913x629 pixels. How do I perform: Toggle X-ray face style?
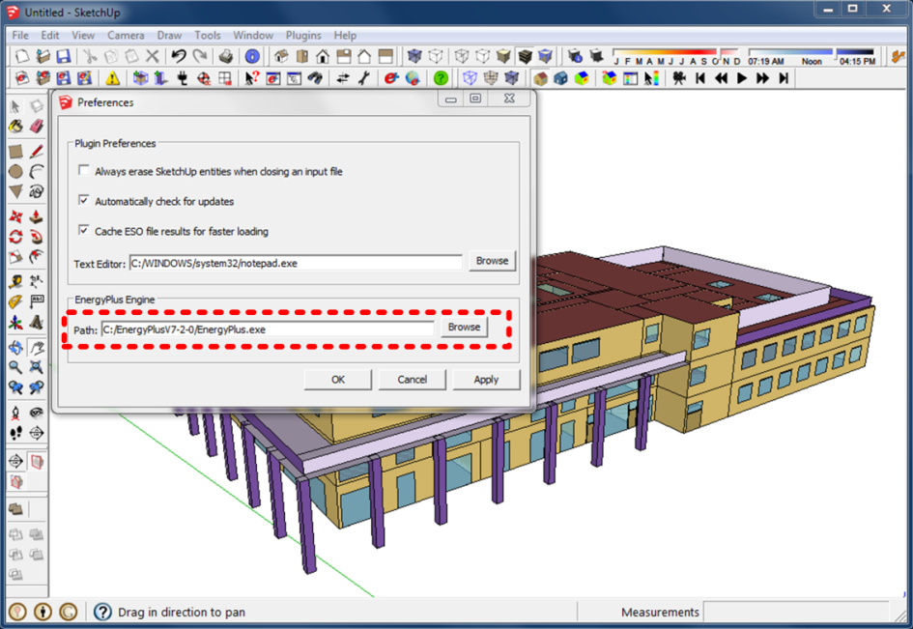pos(414,56)
